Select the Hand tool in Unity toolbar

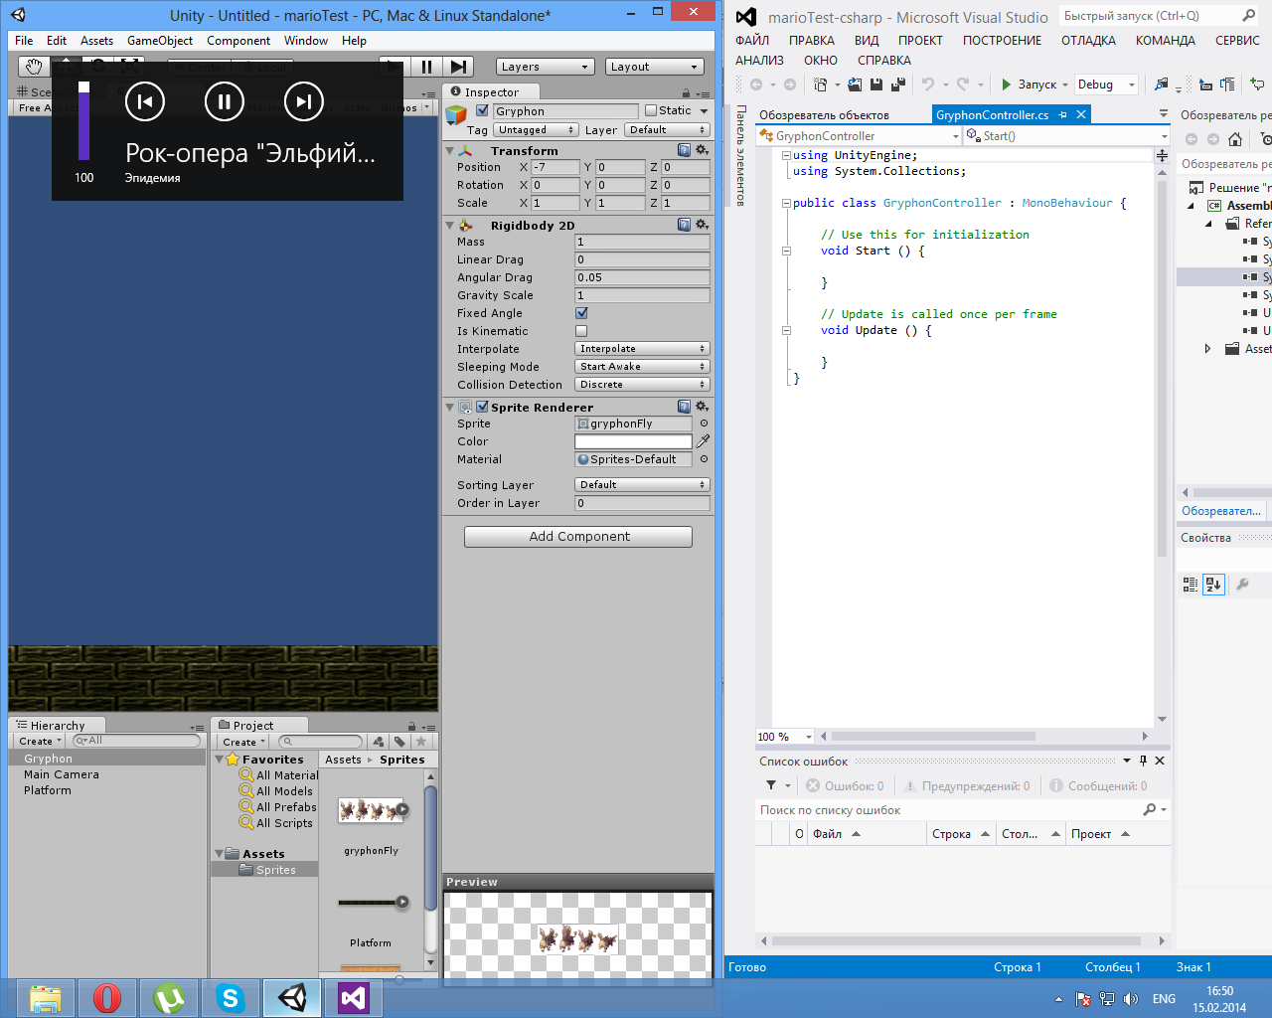(34, 67)
